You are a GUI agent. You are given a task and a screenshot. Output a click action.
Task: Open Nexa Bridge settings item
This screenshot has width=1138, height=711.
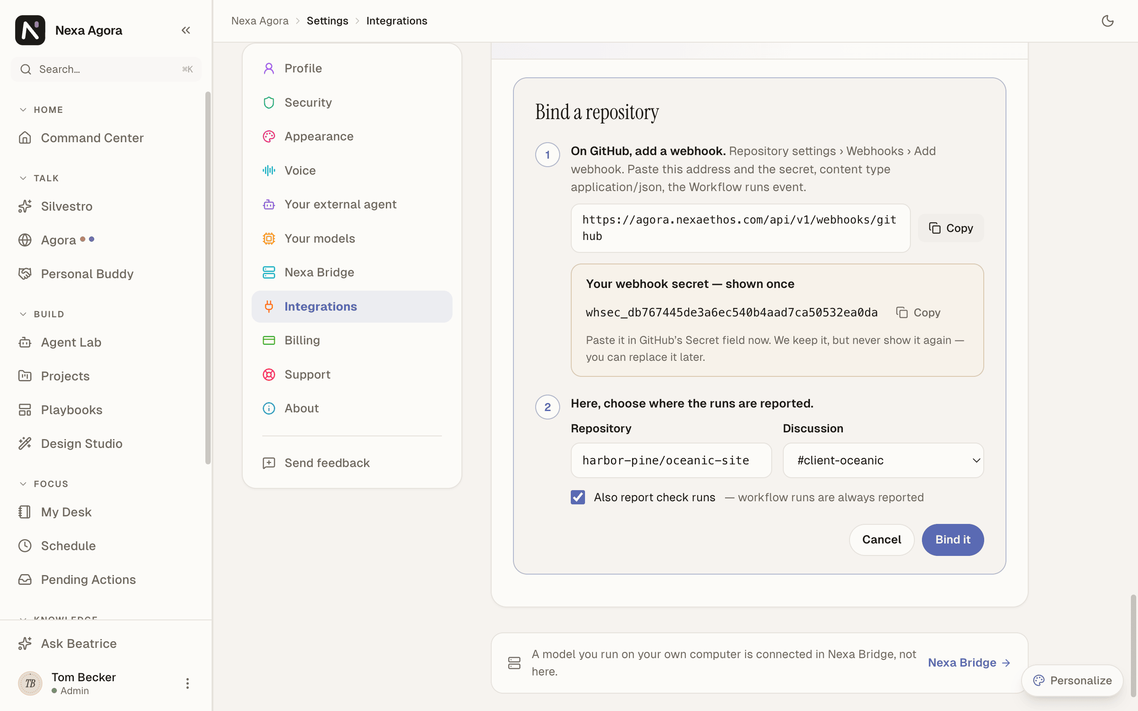[352, 272]
